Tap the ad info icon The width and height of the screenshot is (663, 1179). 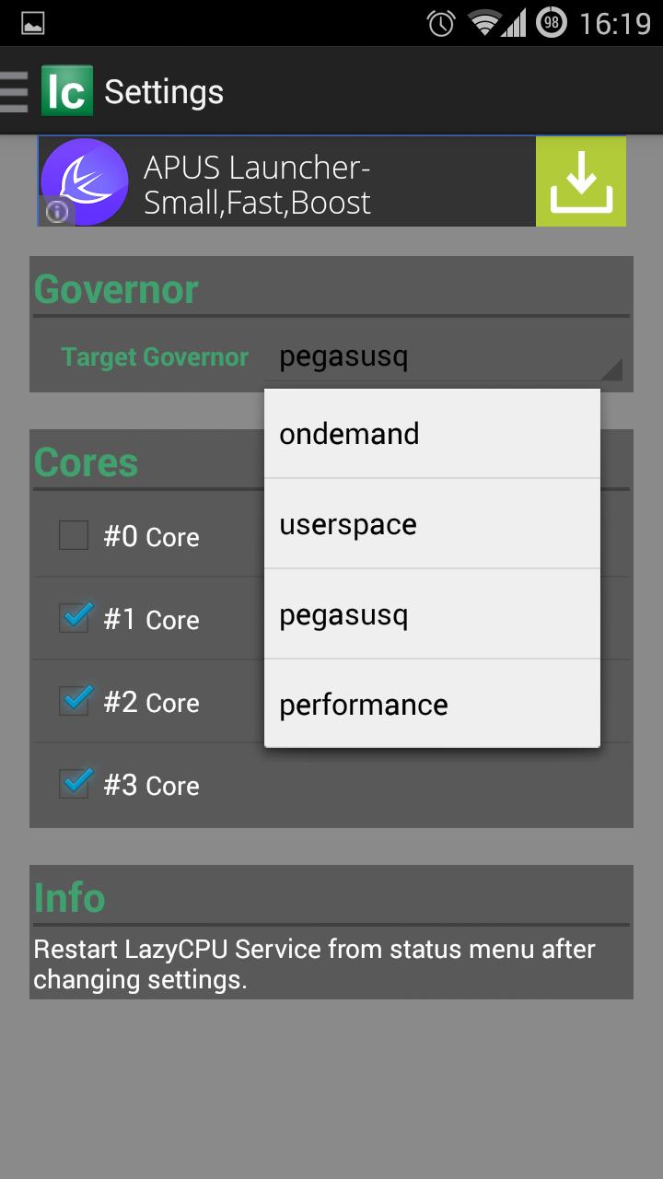click(x=57, y=213)
